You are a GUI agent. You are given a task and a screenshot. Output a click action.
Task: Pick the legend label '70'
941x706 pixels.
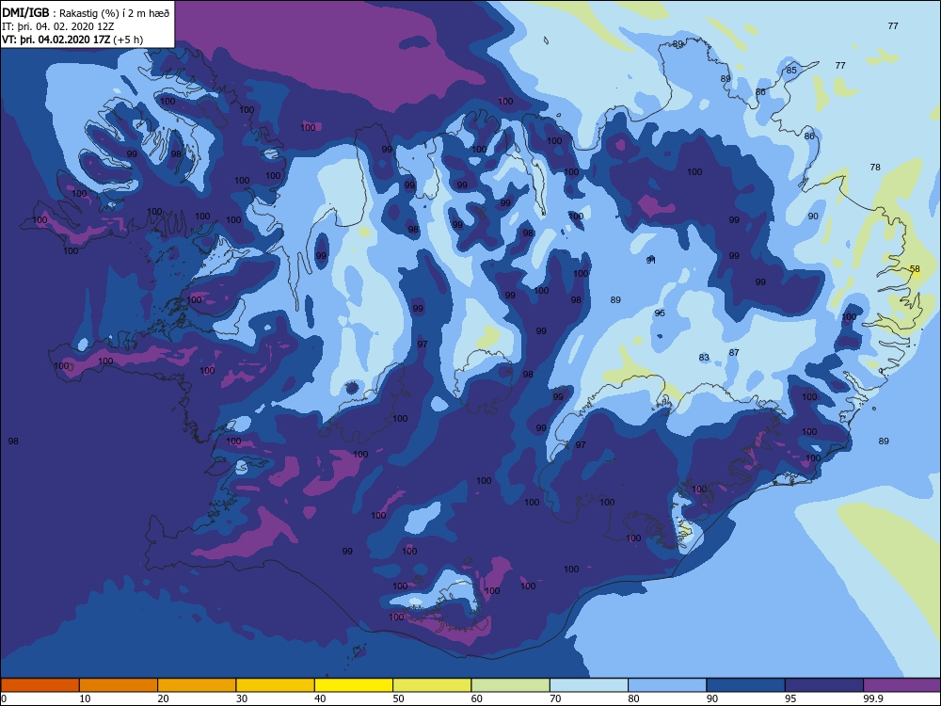(x=556, y=698)
